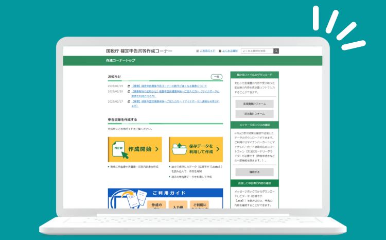Click the 作成の流れ tile in guide banner
This screenshot has height=240, width=386.
pos(156,205)
